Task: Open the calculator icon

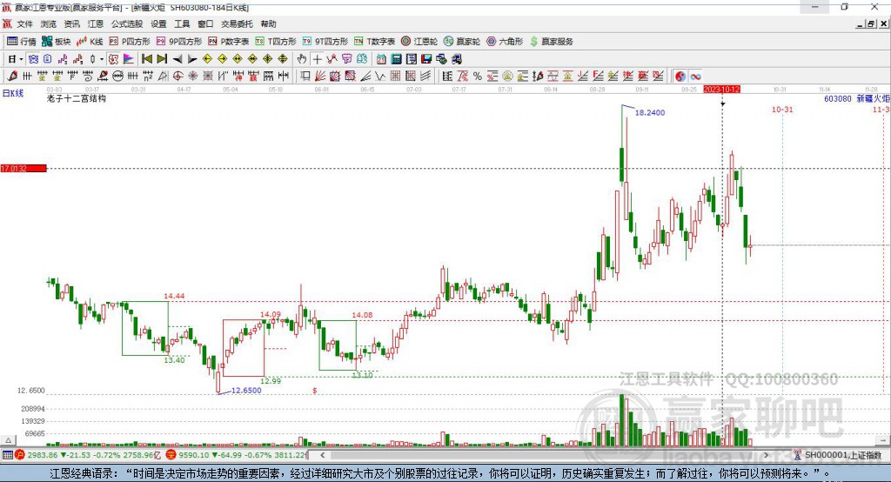Action: (x=396, y=59)
